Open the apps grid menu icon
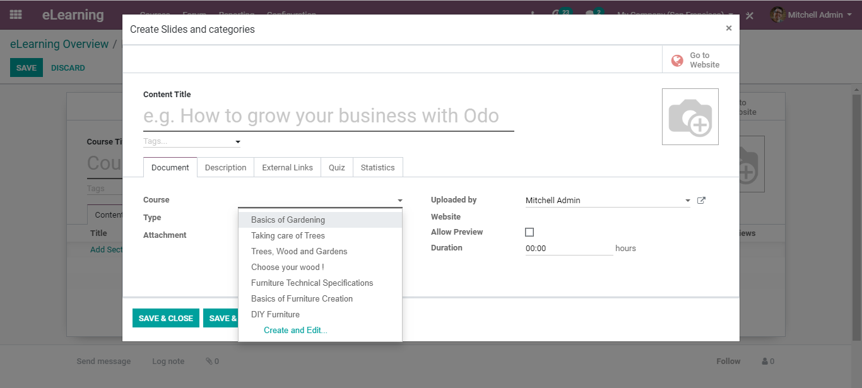Image resolution: width=862 pixels, height=388 pixels. point(16,15)
